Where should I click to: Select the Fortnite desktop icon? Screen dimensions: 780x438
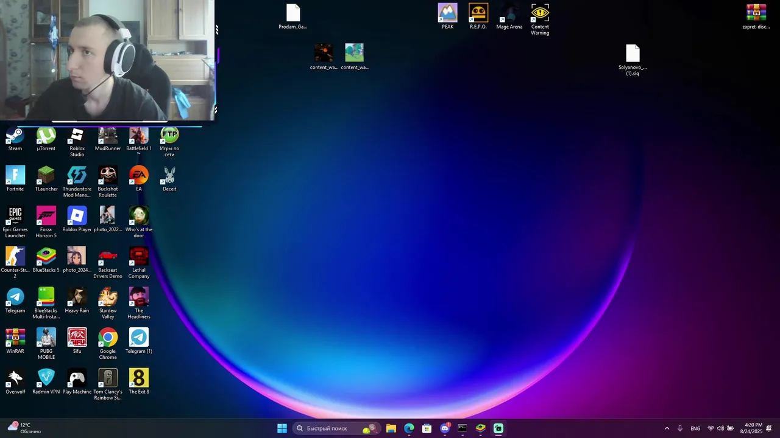(x=15, y=179)
